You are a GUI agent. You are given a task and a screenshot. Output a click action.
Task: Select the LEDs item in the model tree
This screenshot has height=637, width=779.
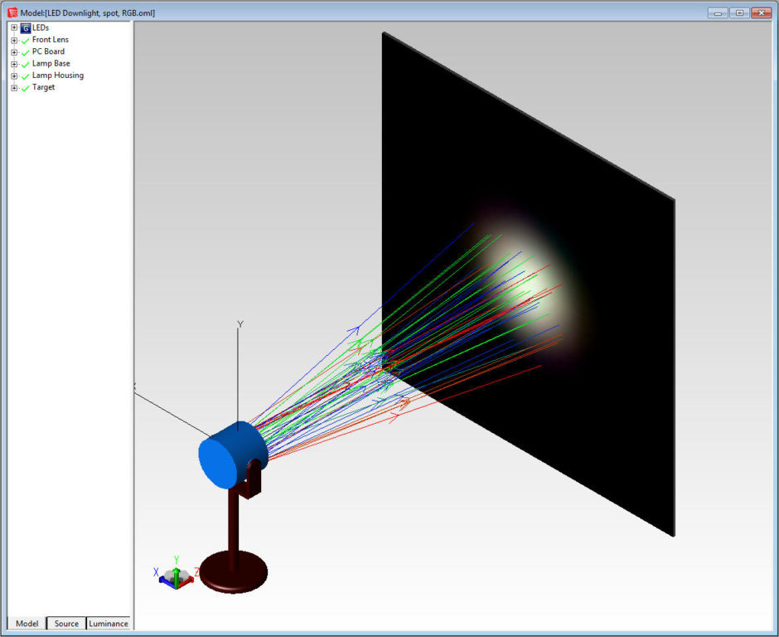(x=40, y=27)
